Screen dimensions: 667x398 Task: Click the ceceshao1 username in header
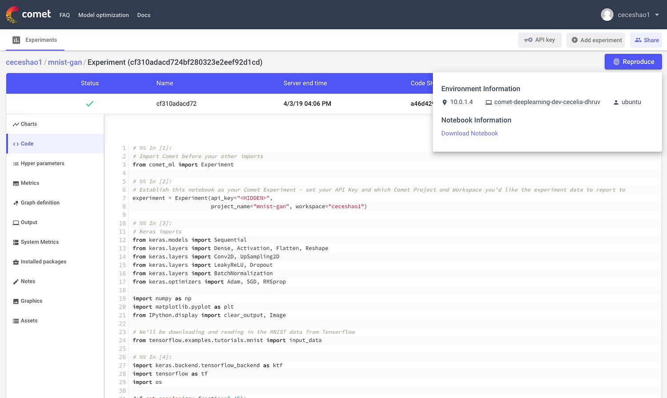tap(634, 15)
